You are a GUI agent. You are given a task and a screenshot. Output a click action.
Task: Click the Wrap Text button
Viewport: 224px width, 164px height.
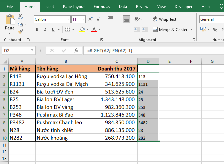(x=165, y=19)
